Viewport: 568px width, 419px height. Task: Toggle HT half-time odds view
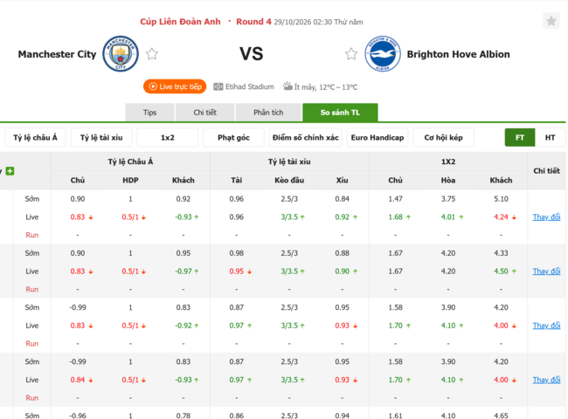click(x=550, y=138)
